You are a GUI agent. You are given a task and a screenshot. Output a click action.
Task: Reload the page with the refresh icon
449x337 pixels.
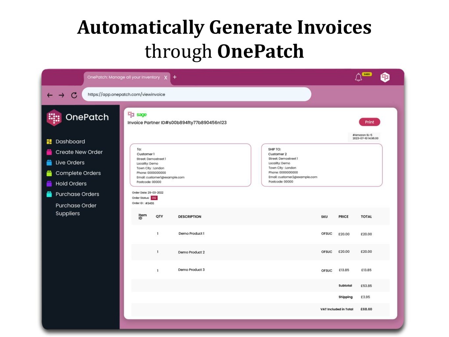tap(74, 95)
